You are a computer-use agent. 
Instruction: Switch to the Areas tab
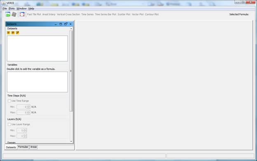[x=33, y=147]
